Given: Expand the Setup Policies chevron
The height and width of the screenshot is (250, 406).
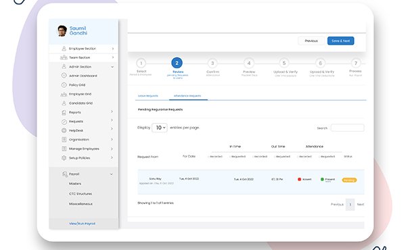Looking at the screenshot, I should (112, 157).
